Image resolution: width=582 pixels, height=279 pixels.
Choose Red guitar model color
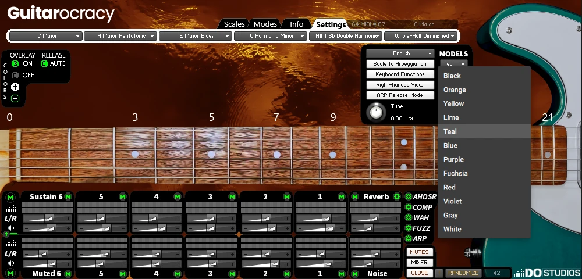coord(484,187)
